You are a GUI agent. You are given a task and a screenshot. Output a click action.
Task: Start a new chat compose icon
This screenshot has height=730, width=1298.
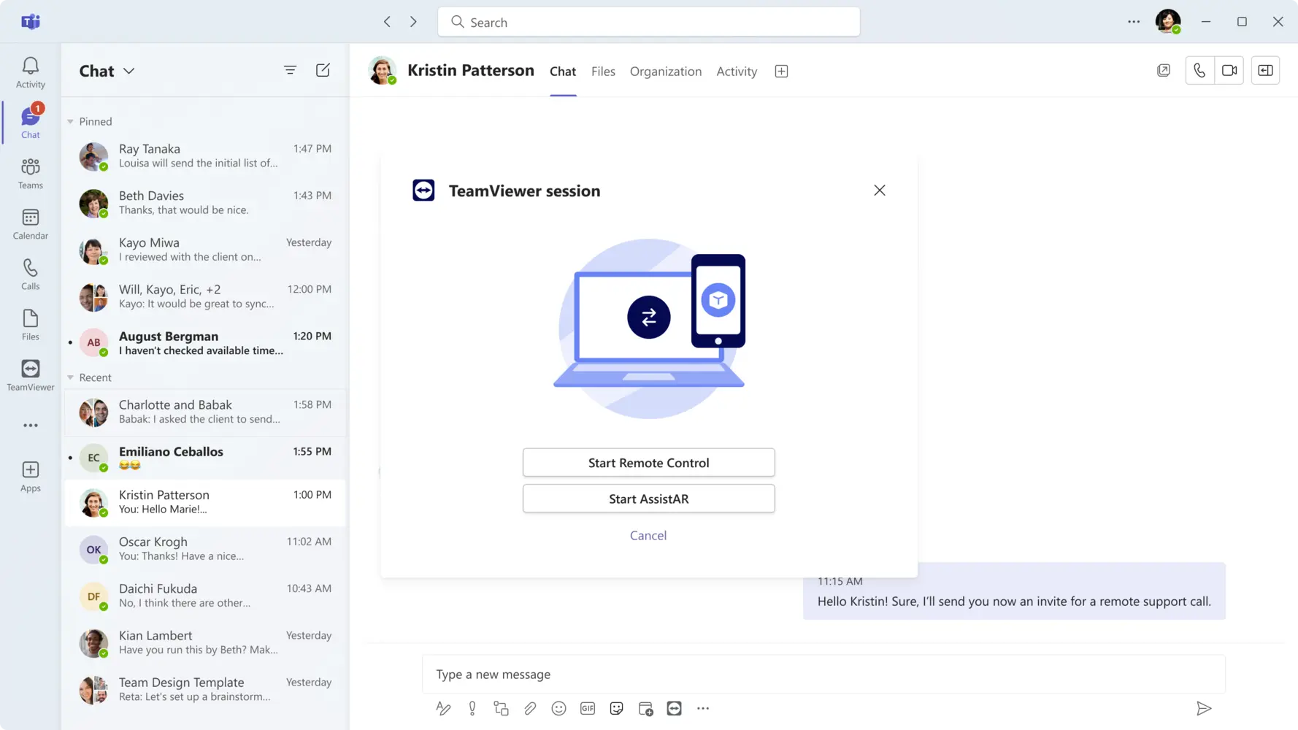[x=323, y=70]
